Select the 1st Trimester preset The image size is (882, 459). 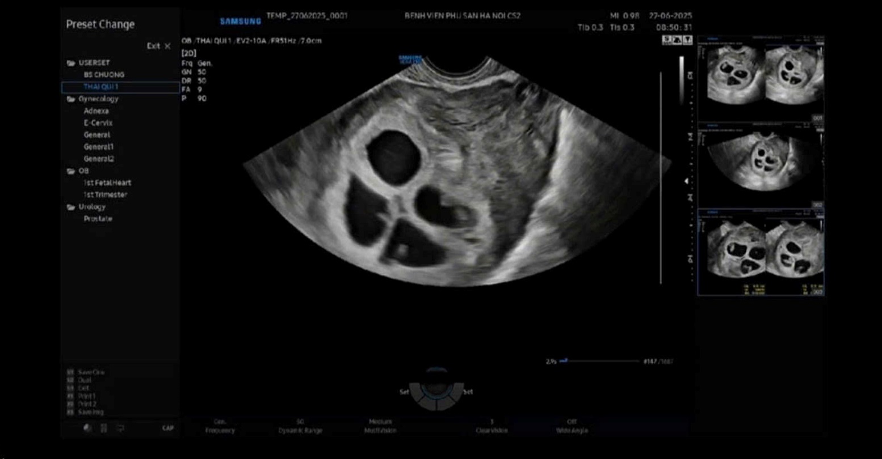tap(106, 195)
